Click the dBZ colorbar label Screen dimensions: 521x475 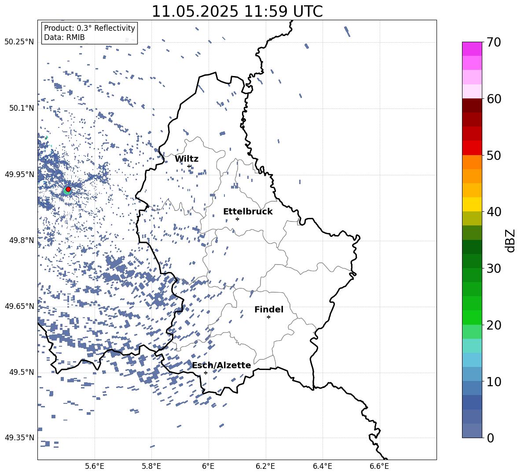[x=511, y=240]
